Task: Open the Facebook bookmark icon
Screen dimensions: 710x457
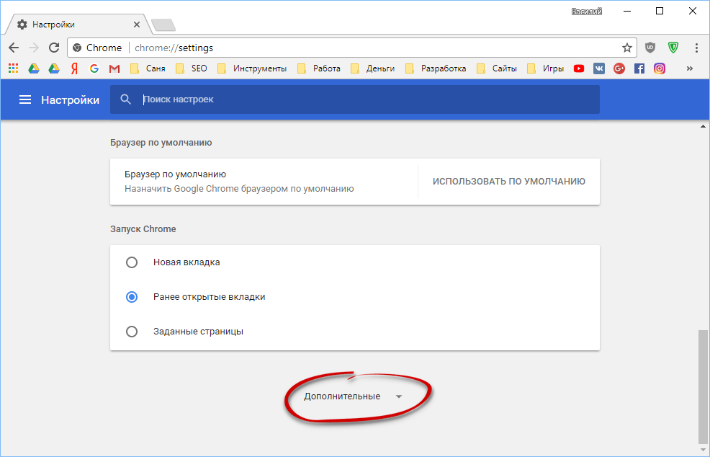Action: click(x=639, y=68)
